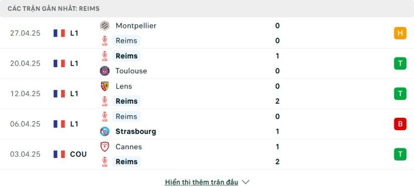The width and height of the screenshot is (414, 187).
Task: Click French flag icon on 27.04.25 row
Action: [x=59, y=33]
